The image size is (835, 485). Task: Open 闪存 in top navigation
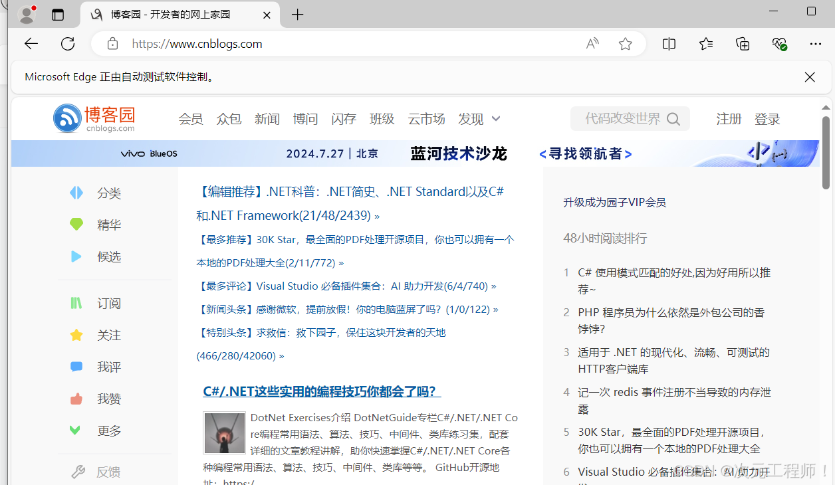pos(344,119)
